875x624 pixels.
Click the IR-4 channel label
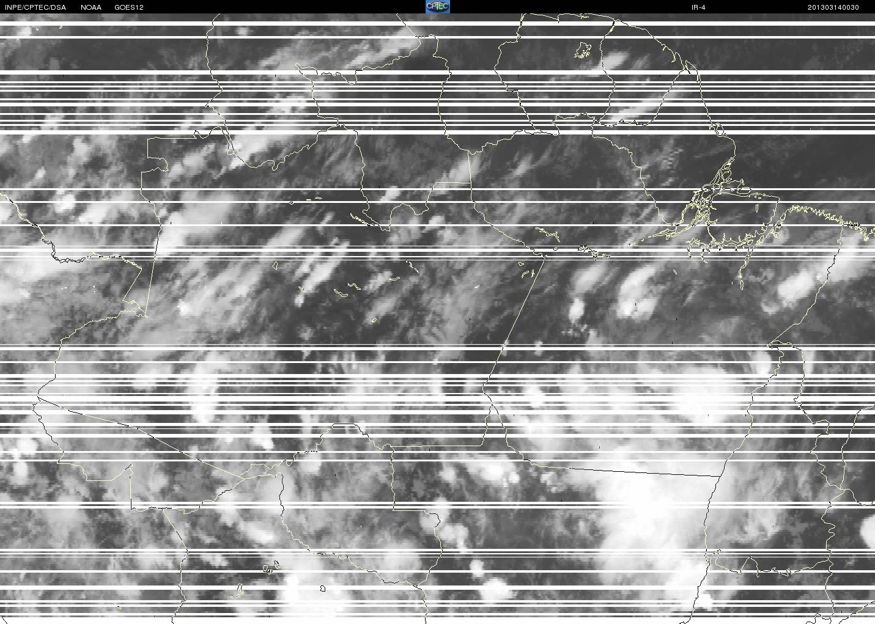click(x=698, y=7)
